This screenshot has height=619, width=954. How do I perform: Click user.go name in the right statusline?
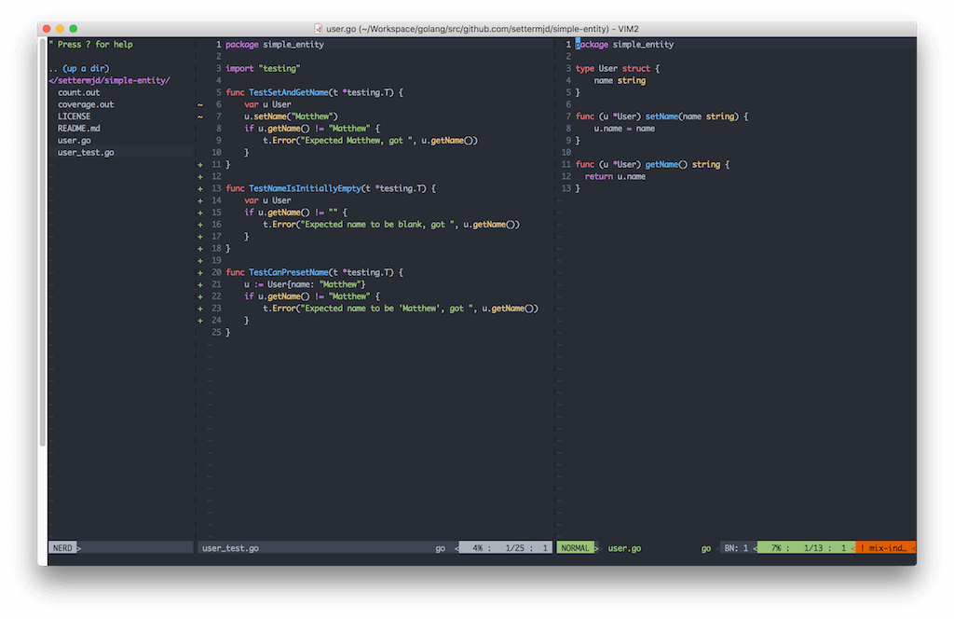[623, 547]
